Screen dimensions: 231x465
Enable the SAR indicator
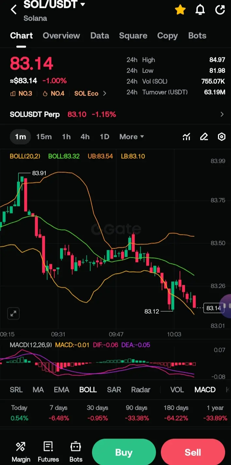click(x=114, y=390)
